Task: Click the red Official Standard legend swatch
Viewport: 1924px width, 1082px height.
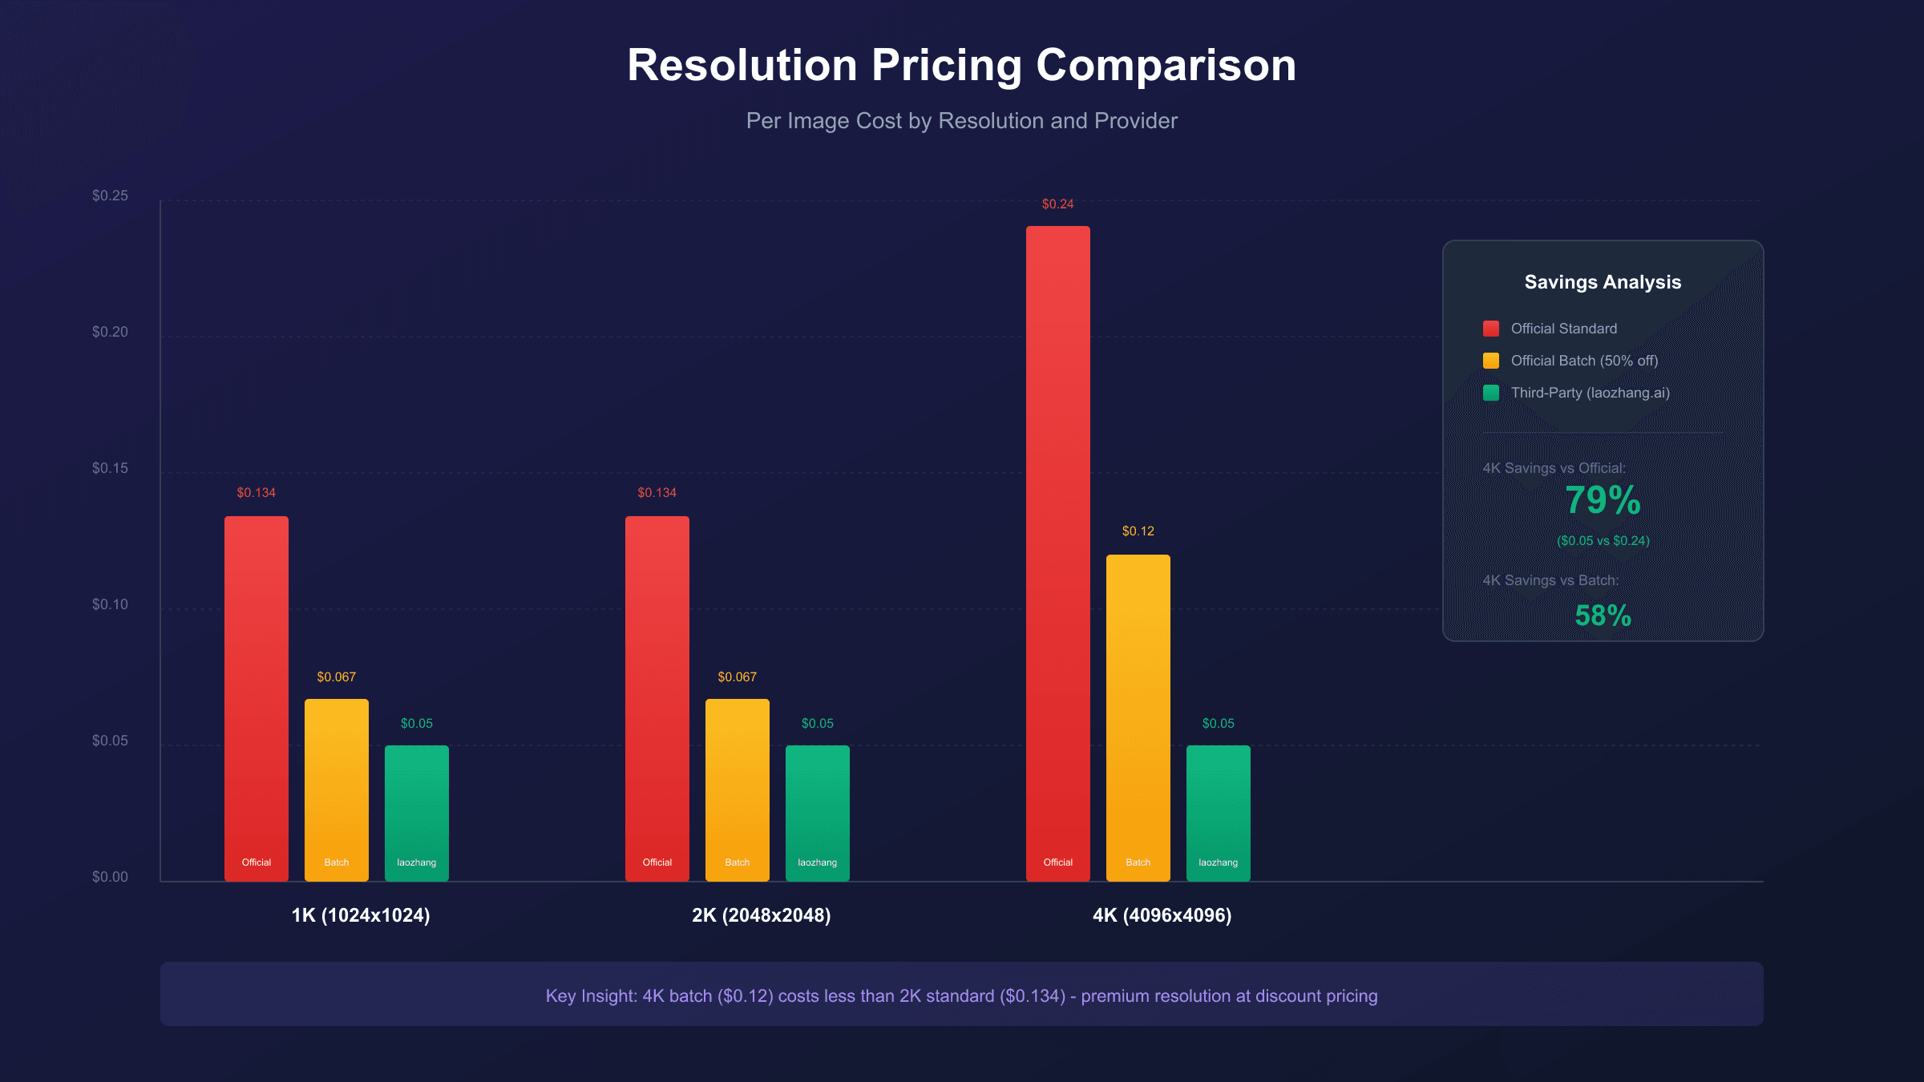Action: [x=1490, y=329]
